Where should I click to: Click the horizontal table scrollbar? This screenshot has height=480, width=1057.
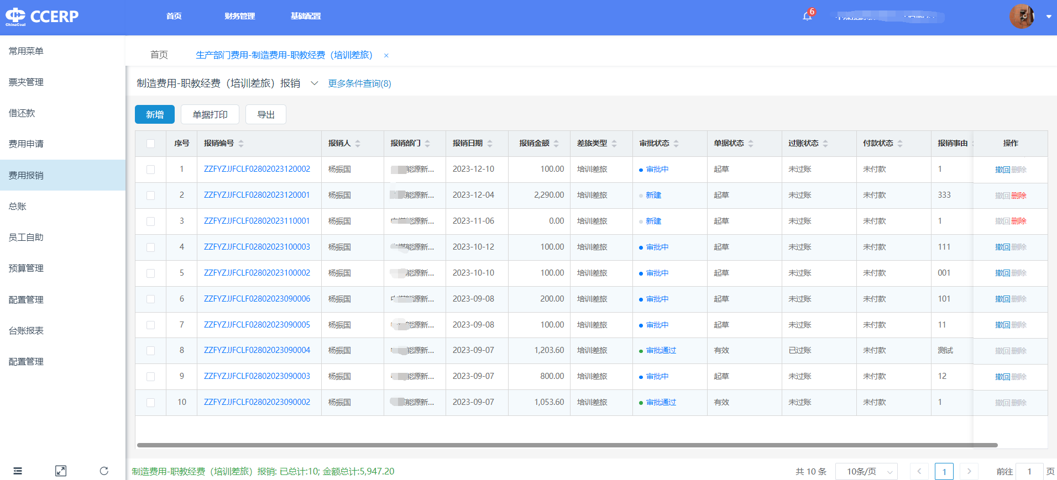coord(567,445)
